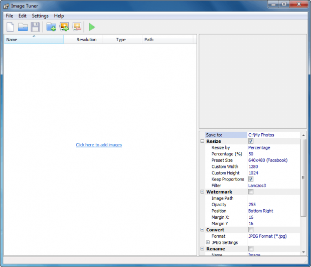This screenshot has width=311, height=267.
Task: Click the Add folder icon
Action: pos(51,27)
